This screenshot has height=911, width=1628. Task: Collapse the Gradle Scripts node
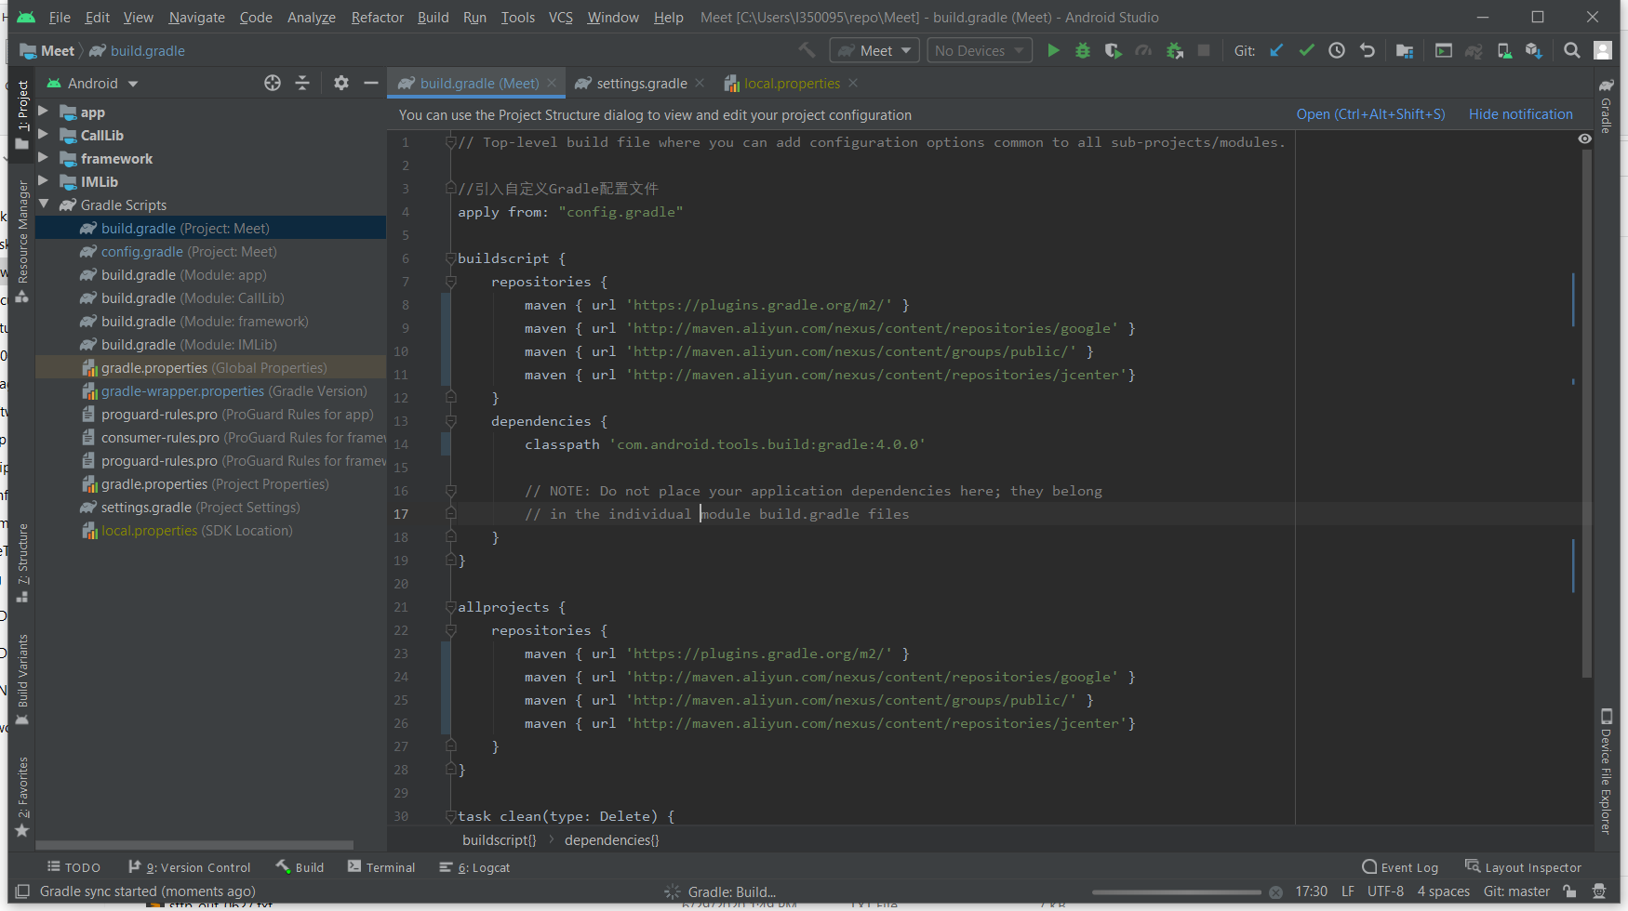tap(43, 205)
